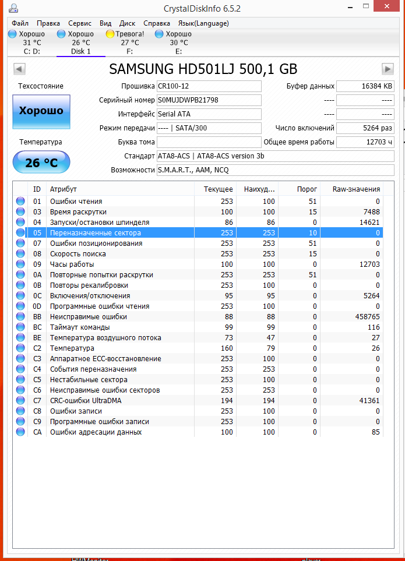
Task: Click the Возможности S.M.A.R.T., AAM, NCQ field
Action: pyautogui.click(x=276, y=170)
